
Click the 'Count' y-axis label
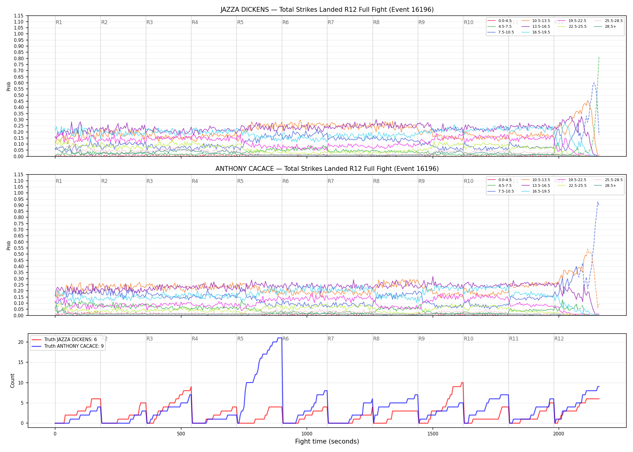(x=12, y=381)
